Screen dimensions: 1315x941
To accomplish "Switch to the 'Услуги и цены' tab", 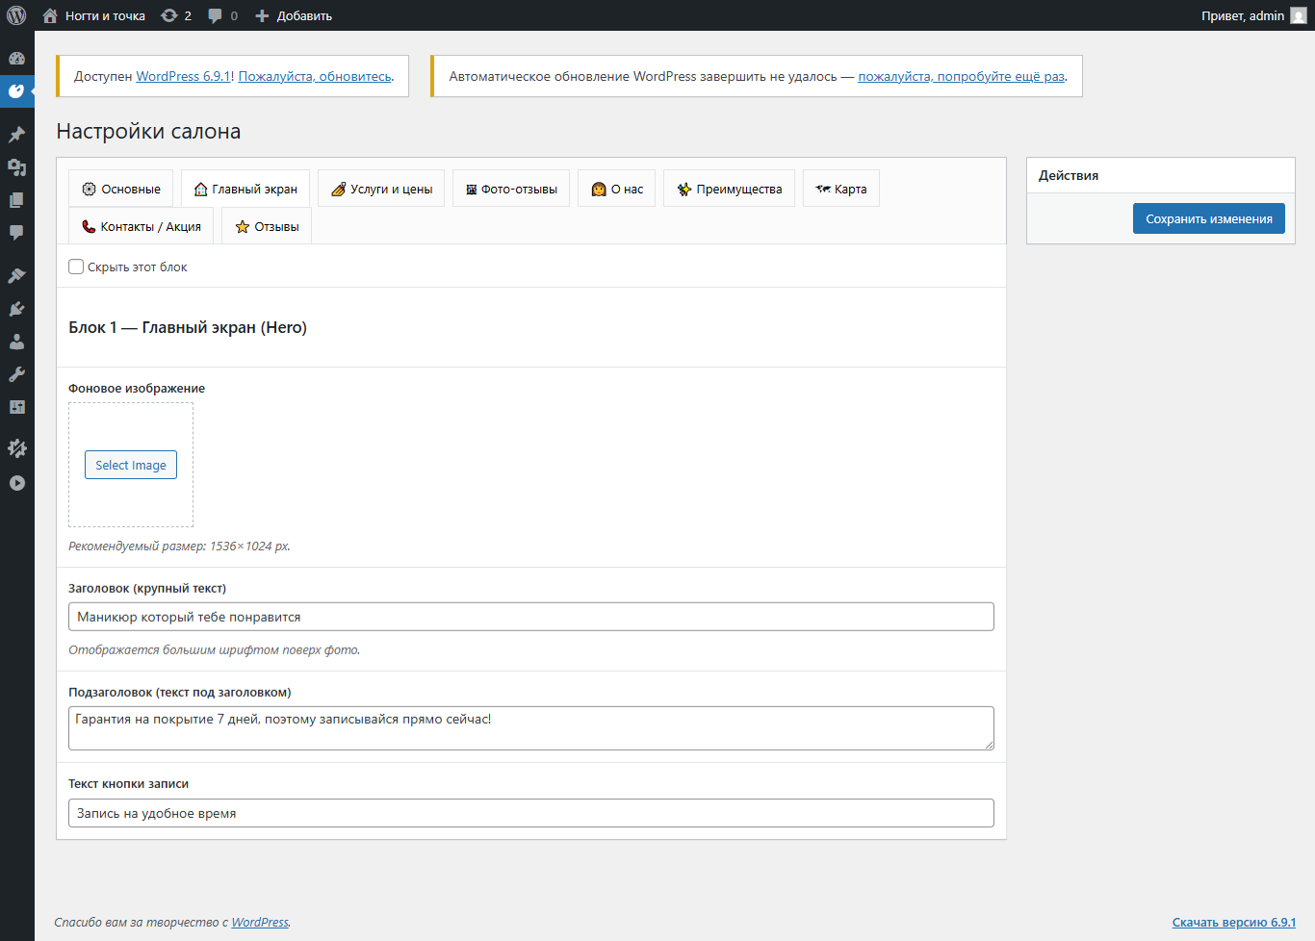I will coord(381,189).
